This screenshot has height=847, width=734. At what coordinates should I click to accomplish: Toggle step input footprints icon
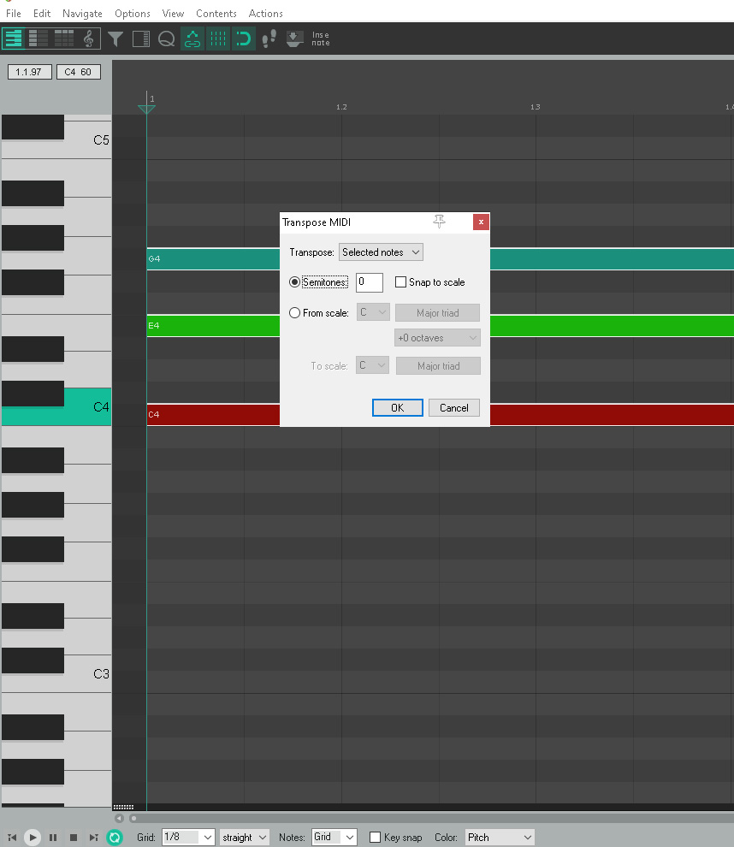pos(269,38)
